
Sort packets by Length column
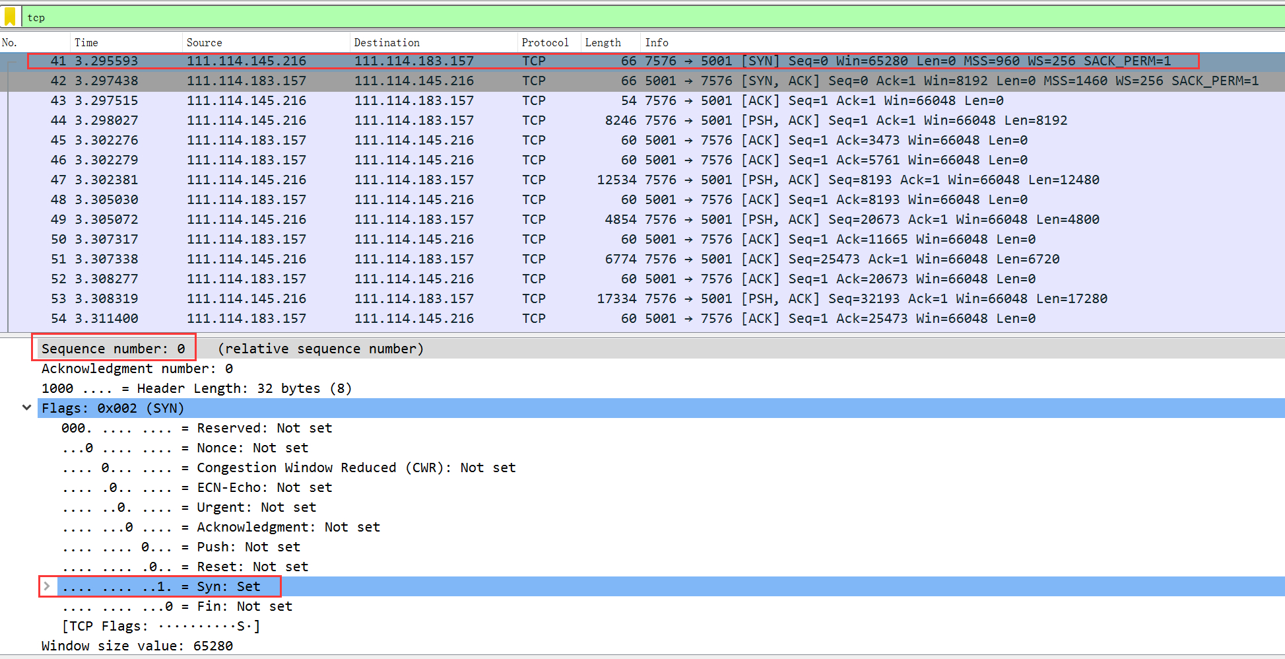[x=602, y=42]
